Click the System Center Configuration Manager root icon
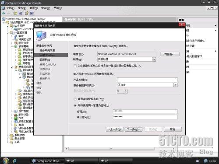This screenshot has width=219, height=164. pyautogui.click(x=4, y=19)
